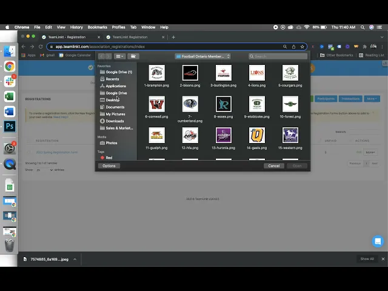388x291 pixels.
Task: Open the More dropdown in Registrations header
Action: tap(372, 99)
